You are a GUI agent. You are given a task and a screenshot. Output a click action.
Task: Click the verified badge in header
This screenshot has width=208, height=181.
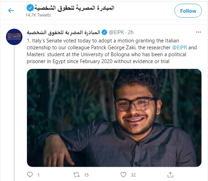(30, 8)
